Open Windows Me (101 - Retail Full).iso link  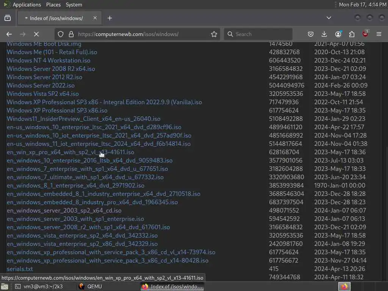coord(52,52)
